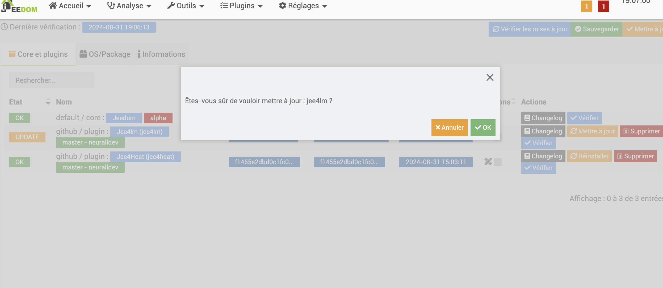Click the red error count badge
This screenshot has width=663, height=288.
click(x=603, y=7)
